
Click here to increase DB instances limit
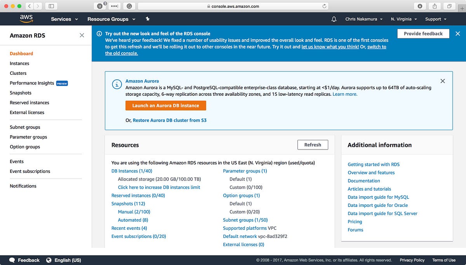pyautogui.click(x=159, y=187)
